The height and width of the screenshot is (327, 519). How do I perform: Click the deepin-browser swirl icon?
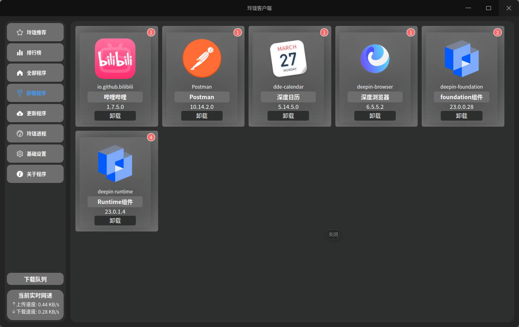pyautogui.click(x=375, y=59)
